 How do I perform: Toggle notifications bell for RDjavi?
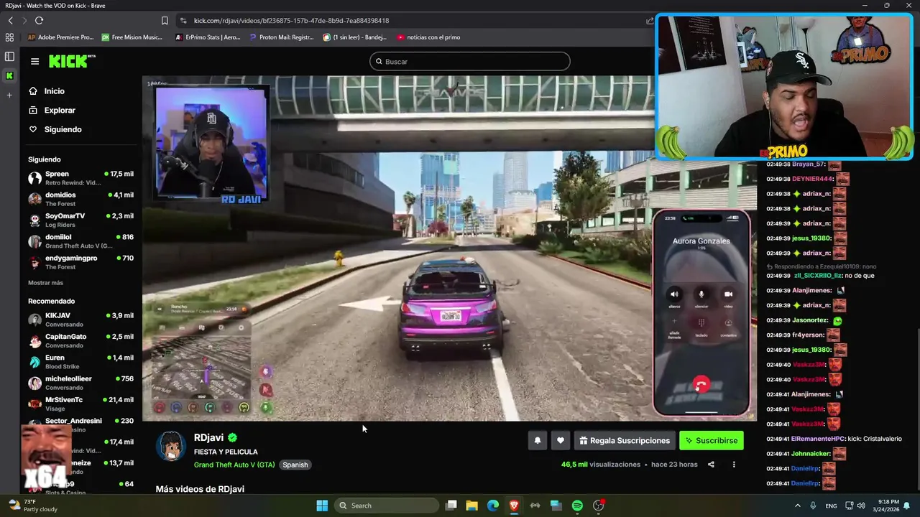[x=537, y=441]
